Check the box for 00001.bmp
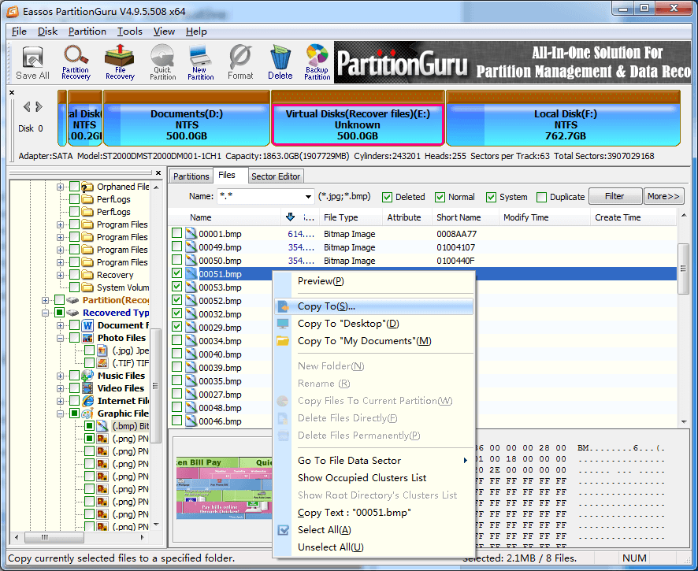698x571 pixels. [176, 233]
